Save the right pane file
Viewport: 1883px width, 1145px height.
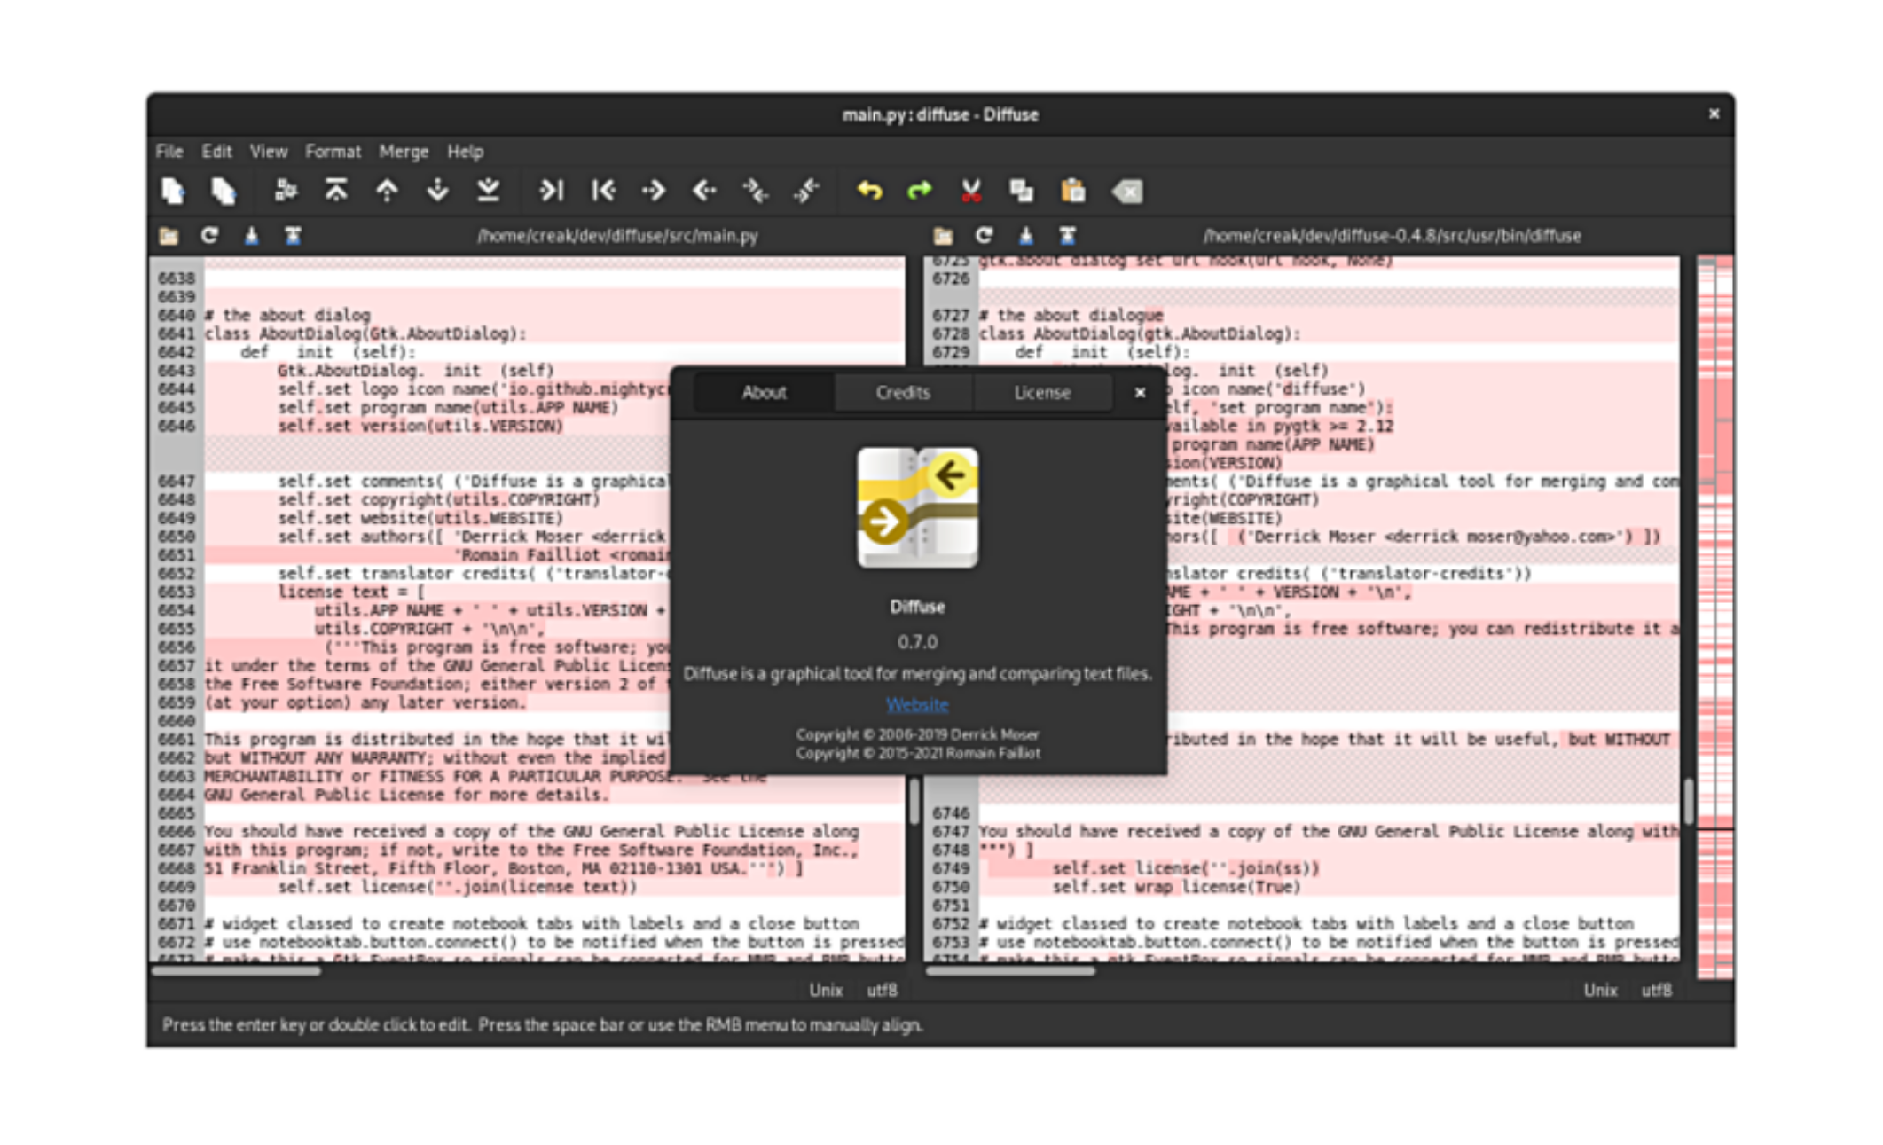coord(1026,236)
